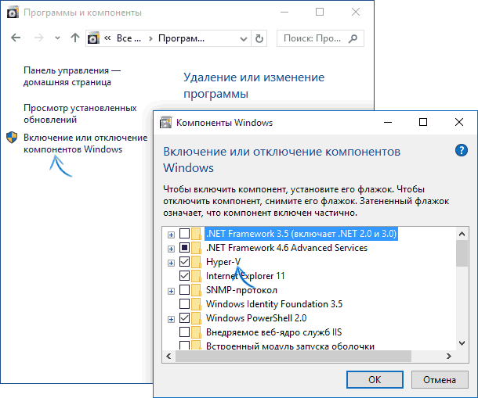This screenshot has width=478, height=398.
Task: Toggle the .NET Framework 4.6 Advanced Services checkbox
Action: (184, 247)
